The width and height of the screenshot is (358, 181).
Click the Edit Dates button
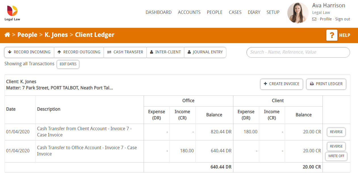[x=68, y=64]
